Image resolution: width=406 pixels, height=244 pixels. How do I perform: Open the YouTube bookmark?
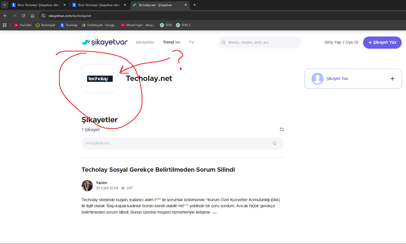pyautogui.click(x=23, y=25)
